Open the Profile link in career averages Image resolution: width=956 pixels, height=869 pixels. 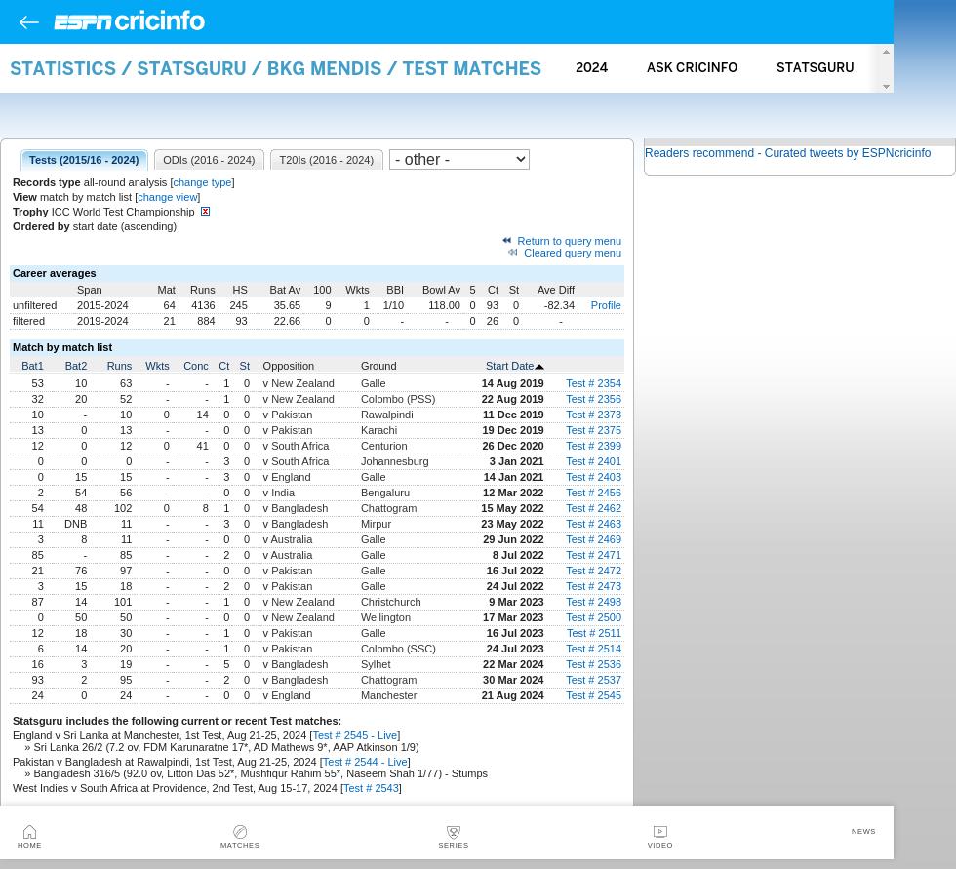click(606, 305)
